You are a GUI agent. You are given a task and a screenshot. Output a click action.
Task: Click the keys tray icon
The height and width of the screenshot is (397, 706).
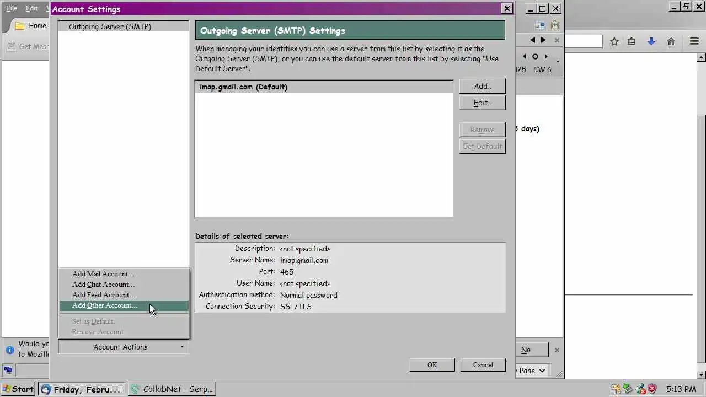616,389
